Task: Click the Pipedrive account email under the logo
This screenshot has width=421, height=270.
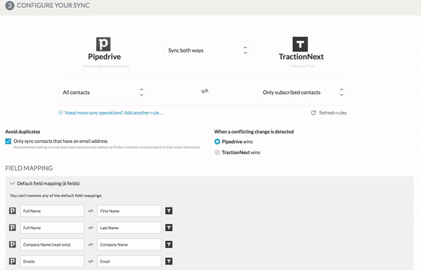Action: tap(107, 66)
